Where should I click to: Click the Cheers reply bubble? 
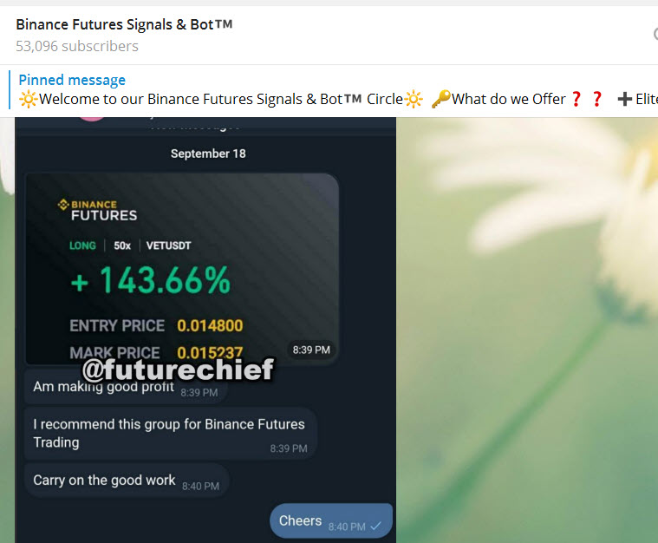click(x=330, y=520)
